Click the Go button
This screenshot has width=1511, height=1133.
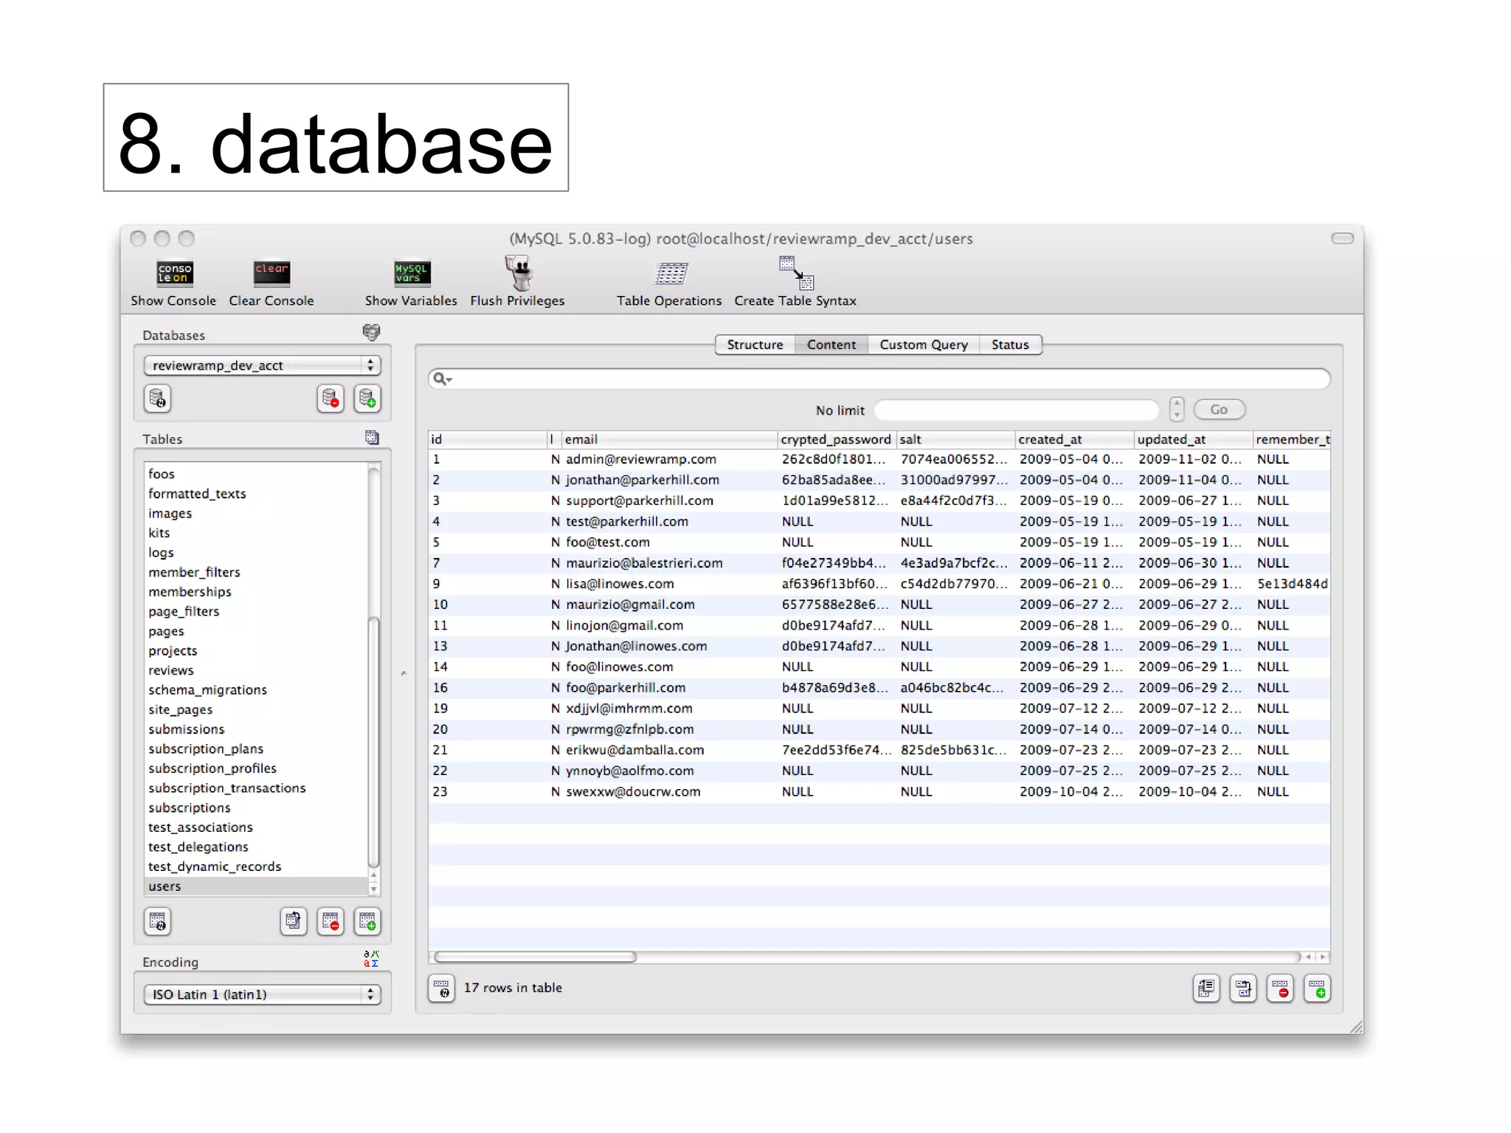[x=1219, y=409]
